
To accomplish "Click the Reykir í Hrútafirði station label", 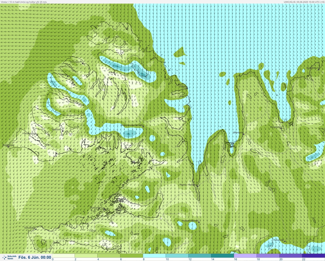I will pos(188,185).
